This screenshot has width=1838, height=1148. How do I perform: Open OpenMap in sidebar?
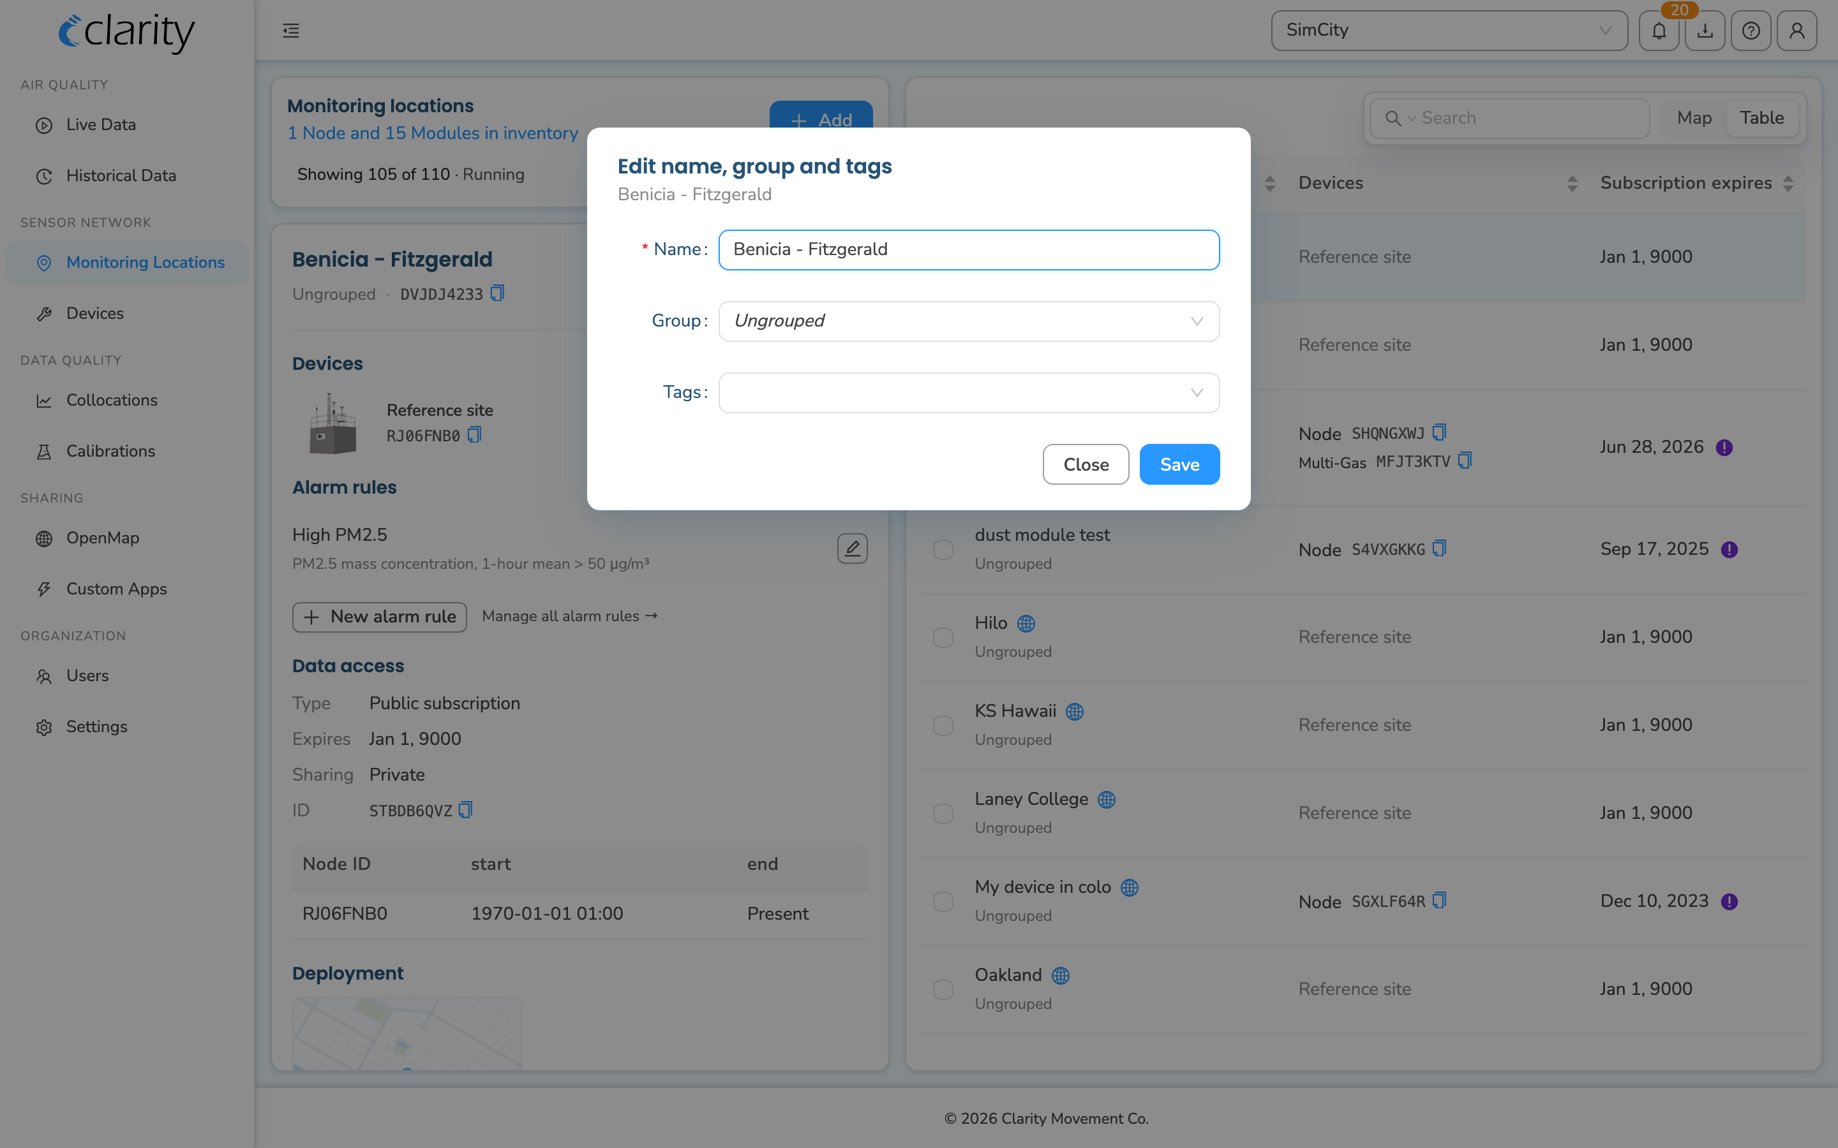coord(127,538)
